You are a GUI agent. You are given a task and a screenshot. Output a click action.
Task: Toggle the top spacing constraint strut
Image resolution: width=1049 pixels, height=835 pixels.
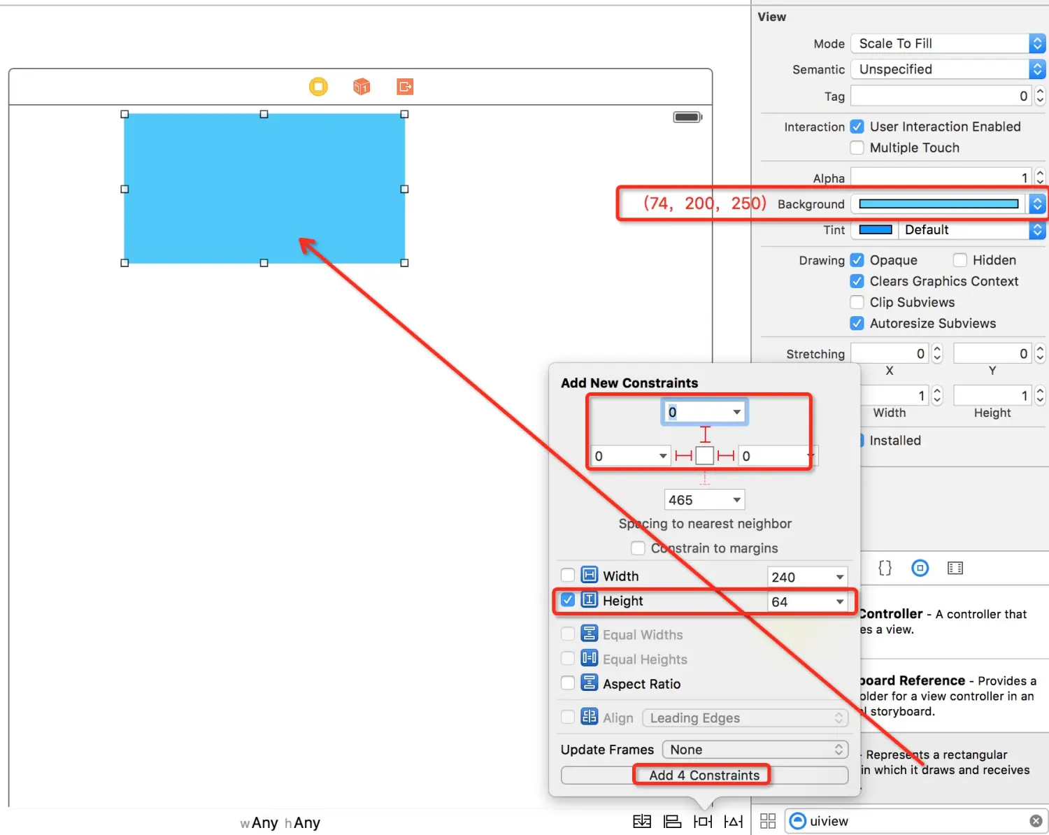705,434
